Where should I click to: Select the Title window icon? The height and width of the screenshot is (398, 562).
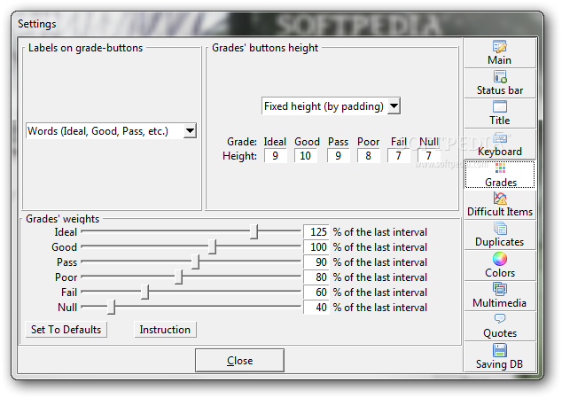click(x=500, y=107)
